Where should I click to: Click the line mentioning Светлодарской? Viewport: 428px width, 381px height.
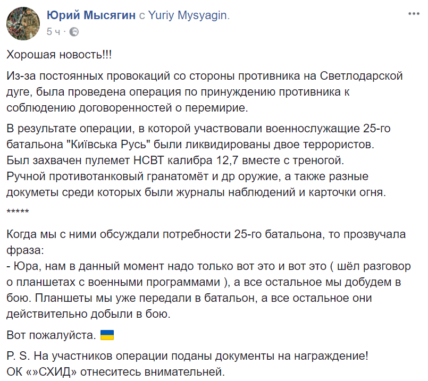205,76
